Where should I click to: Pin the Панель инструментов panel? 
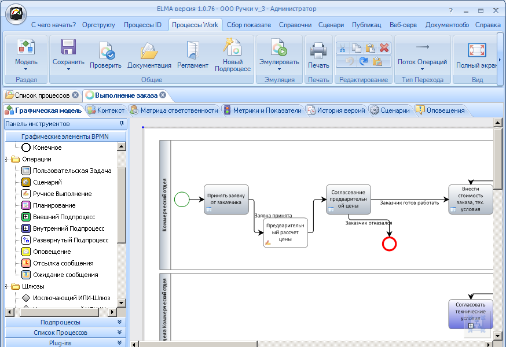coord(122,124)
